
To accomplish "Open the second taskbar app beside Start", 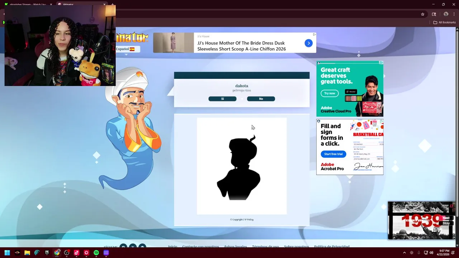I will [x=17, y=253].
